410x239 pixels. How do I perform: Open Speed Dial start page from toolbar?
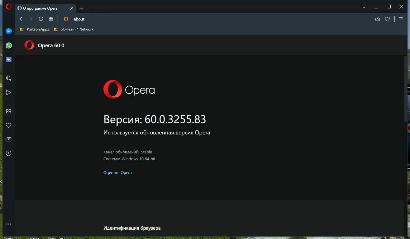tap(51, 19)
